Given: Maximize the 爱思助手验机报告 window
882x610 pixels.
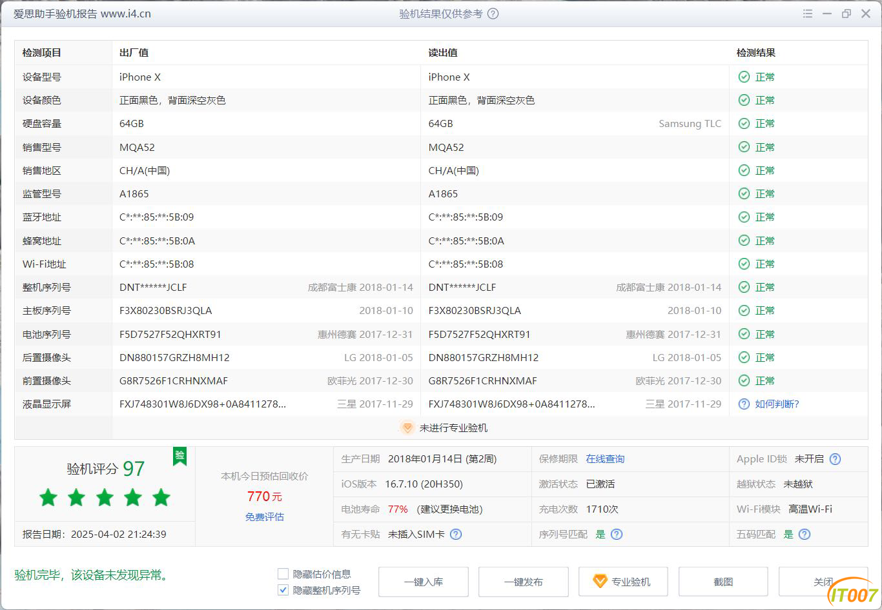Looking at the screenshot, I should (846, 14).
